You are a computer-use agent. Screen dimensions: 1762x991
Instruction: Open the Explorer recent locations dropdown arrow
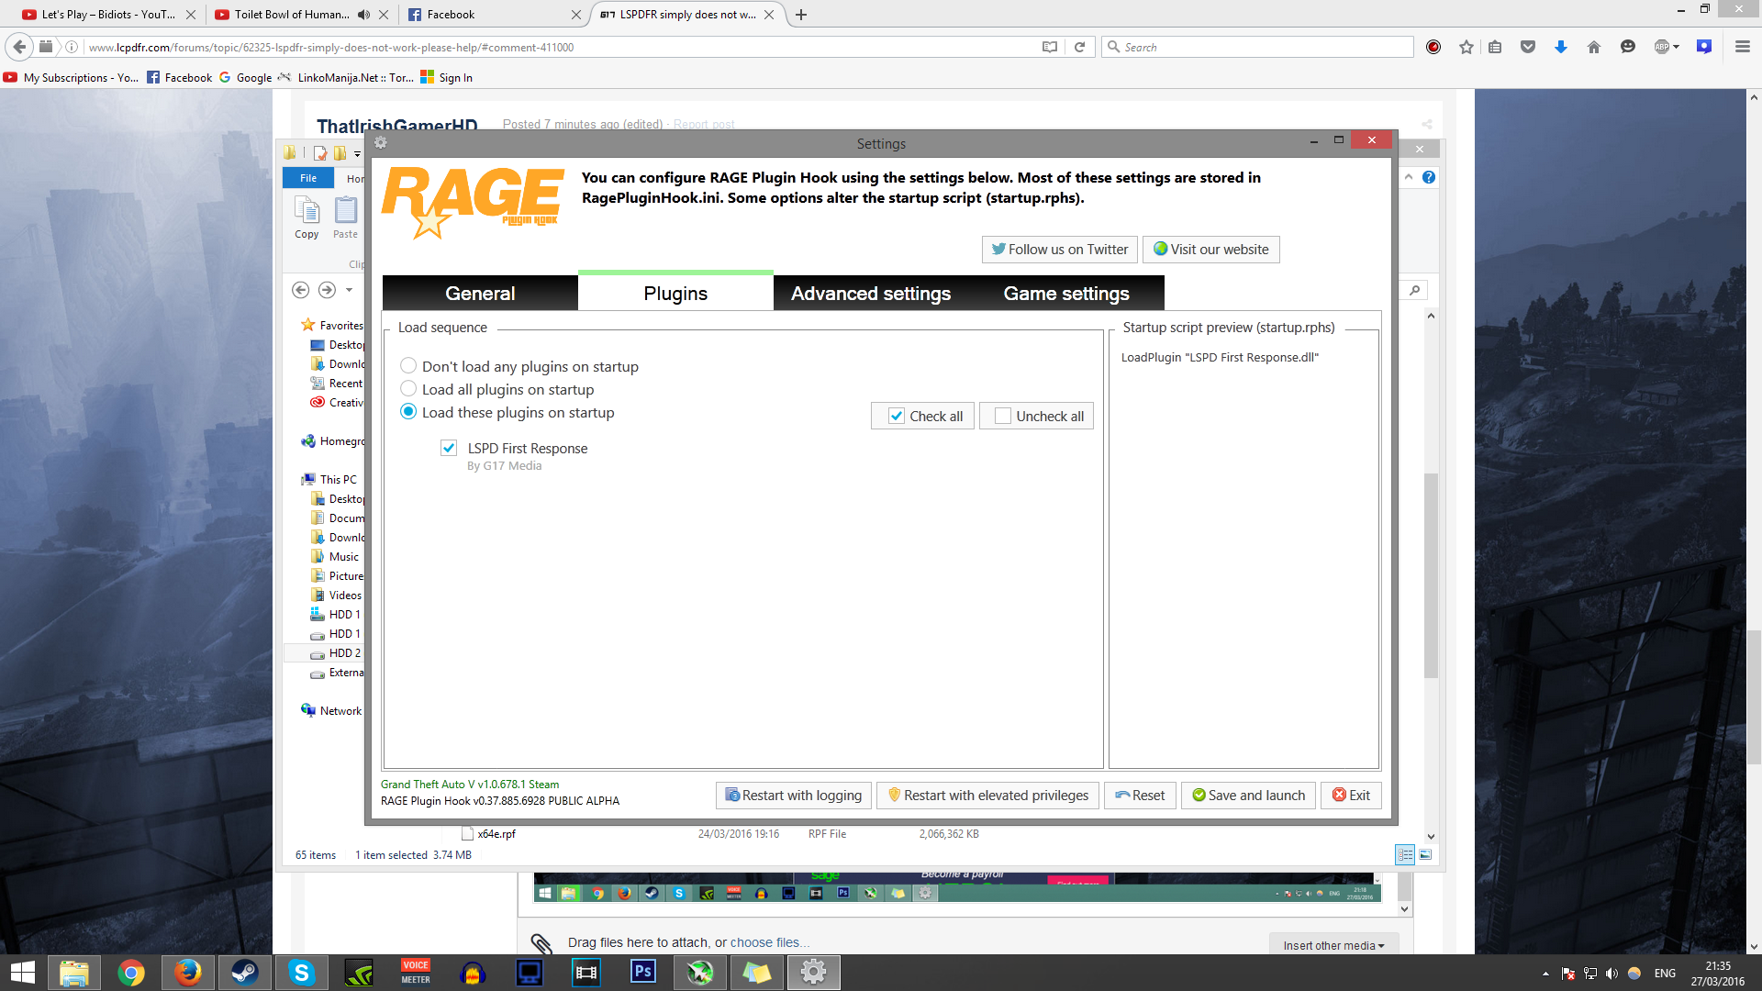(349, 290)
